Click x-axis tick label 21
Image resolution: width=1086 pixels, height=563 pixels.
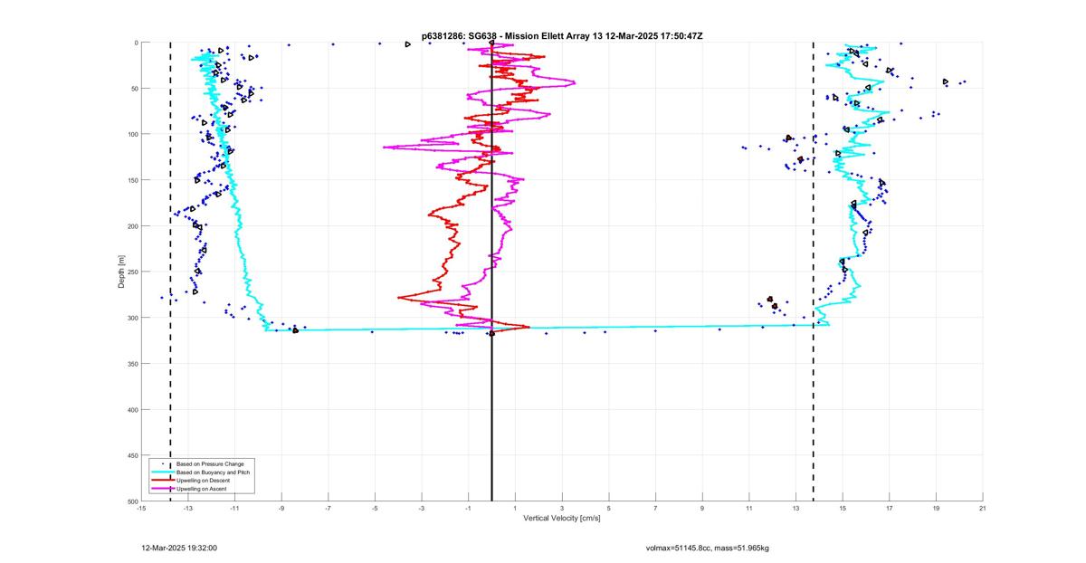[983, 508]
